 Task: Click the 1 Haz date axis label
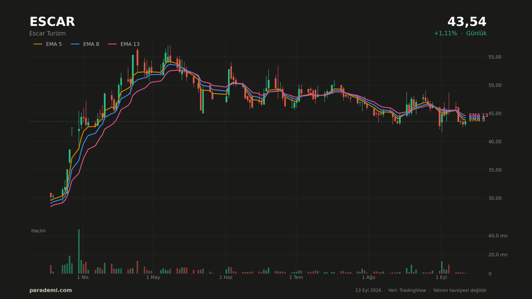coord(226,277)
